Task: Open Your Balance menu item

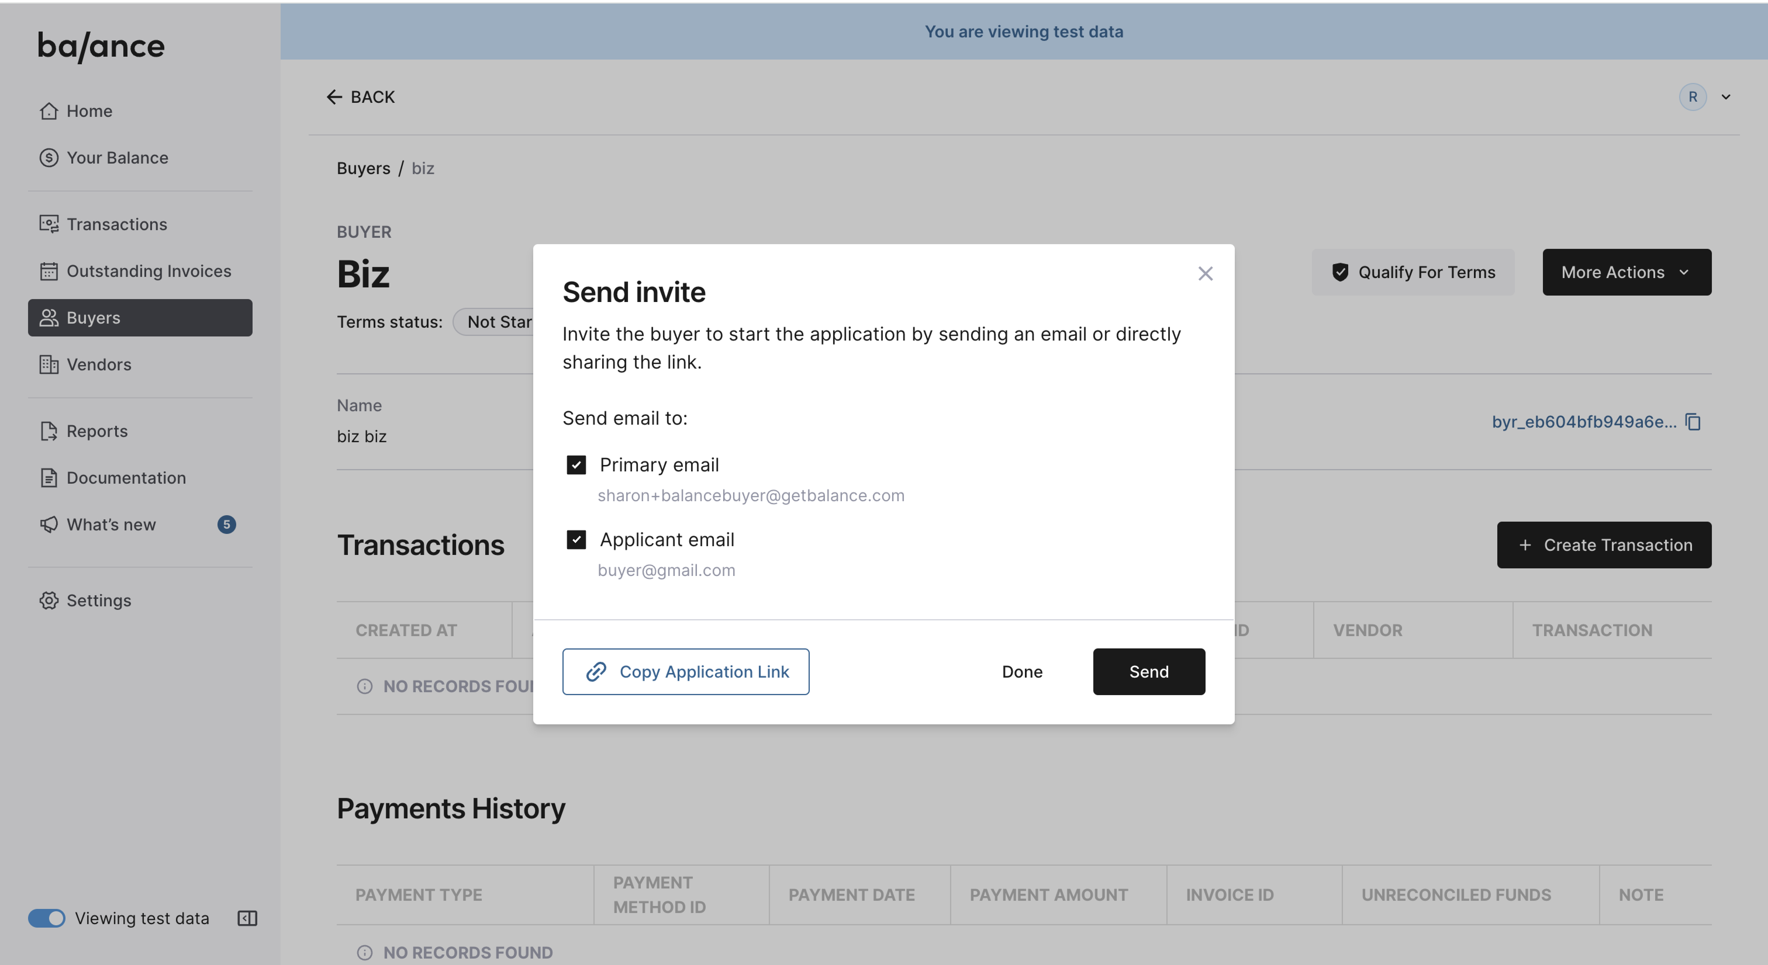Action: pyautogui.click(x=140, y=158)
